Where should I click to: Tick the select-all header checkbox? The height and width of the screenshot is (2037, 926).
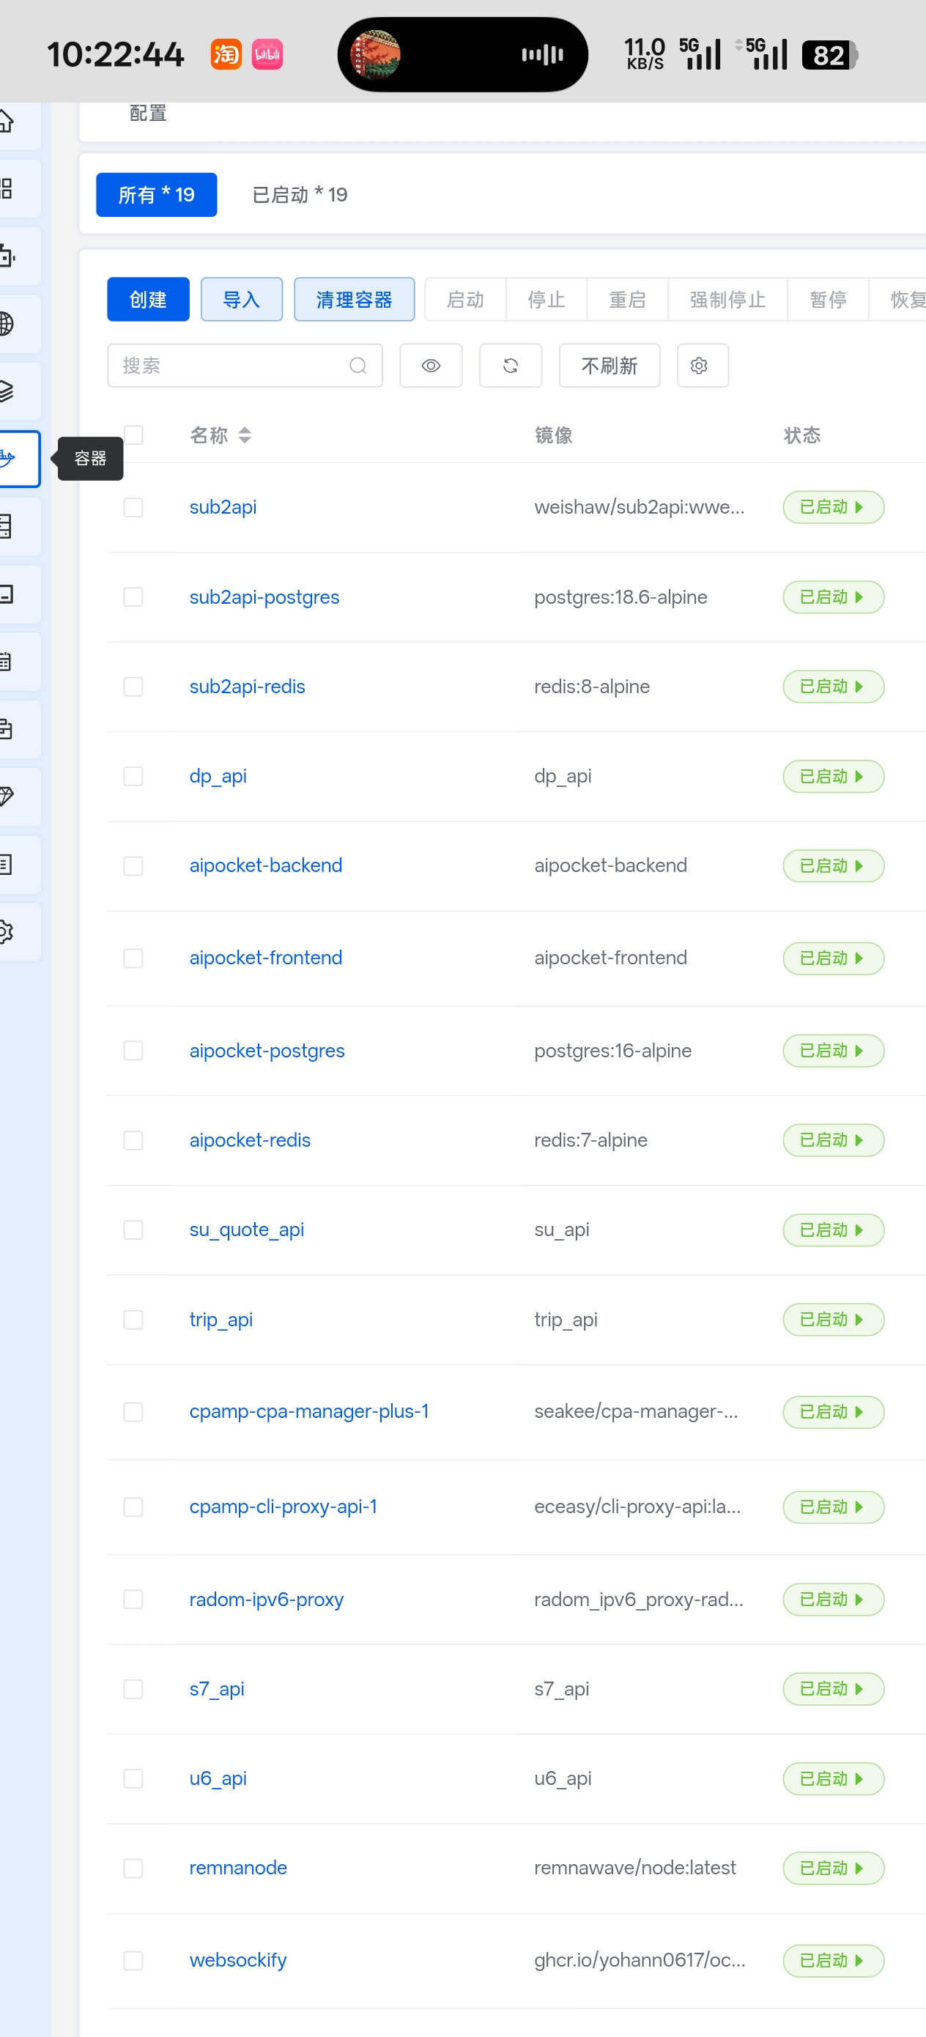click(133, 435)
